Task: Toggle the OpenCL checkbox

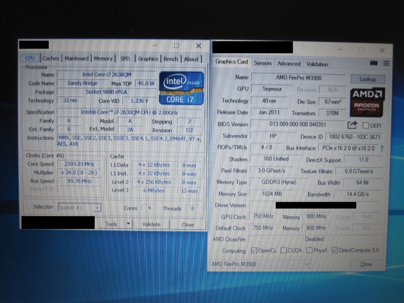Action: click(254, 250)
